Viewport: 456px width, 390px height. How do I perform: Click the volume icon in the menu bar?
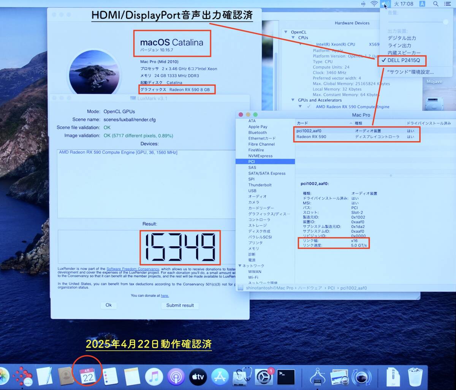[x=385, y=4]
